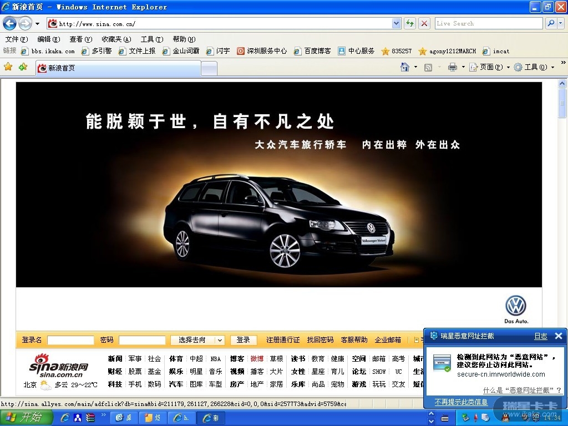Expand the command bar overflow chevron
The image size is (568, 426).
tap(563, 63)
